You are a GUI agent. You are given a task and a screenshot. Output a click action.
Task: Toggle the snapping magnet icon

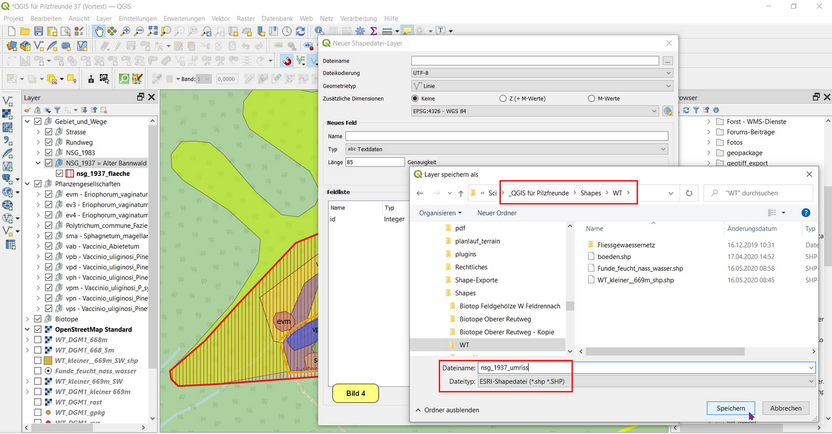click(x=287, y=61)
